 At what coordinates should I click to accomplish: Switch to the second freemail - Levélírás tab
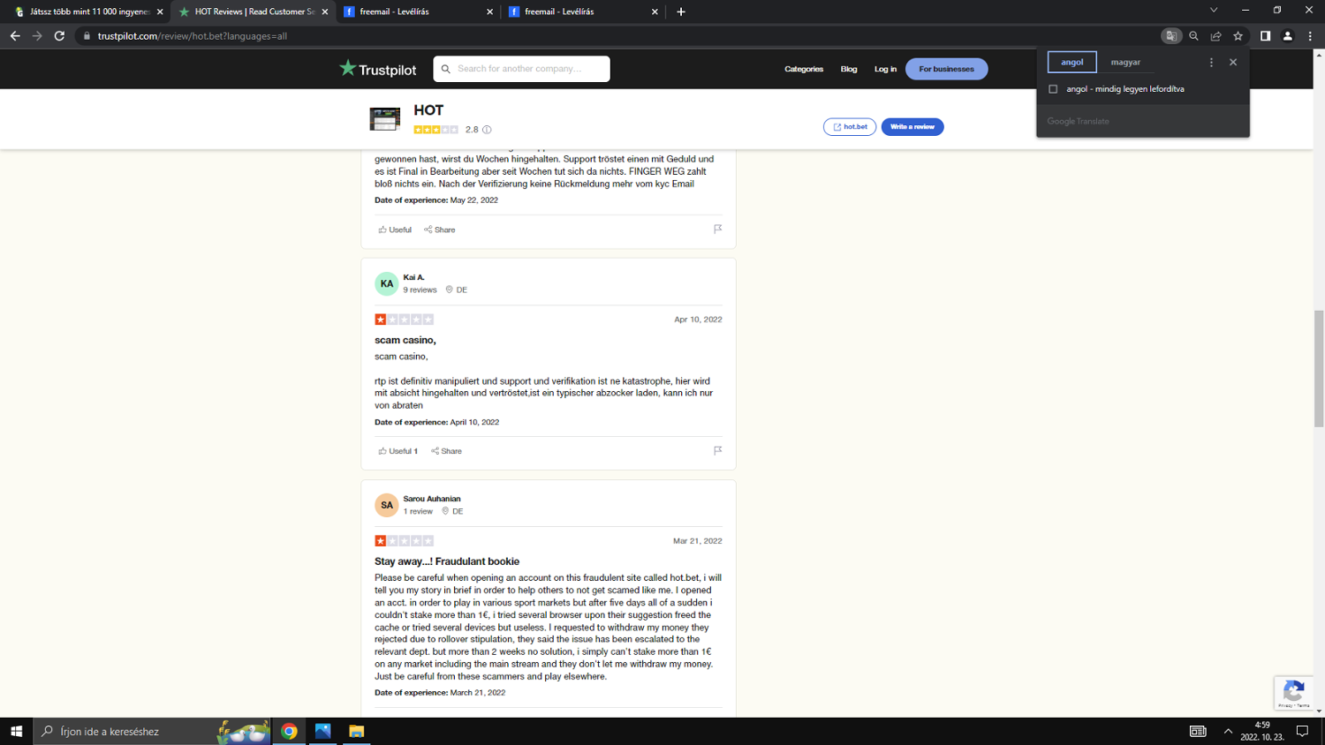(x=583, y=11)
